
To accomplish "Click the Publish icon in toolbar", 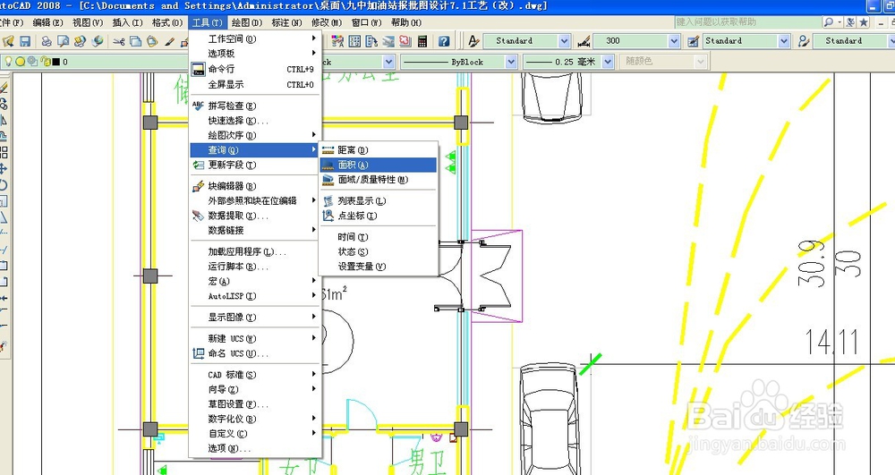I will point(80,41).
